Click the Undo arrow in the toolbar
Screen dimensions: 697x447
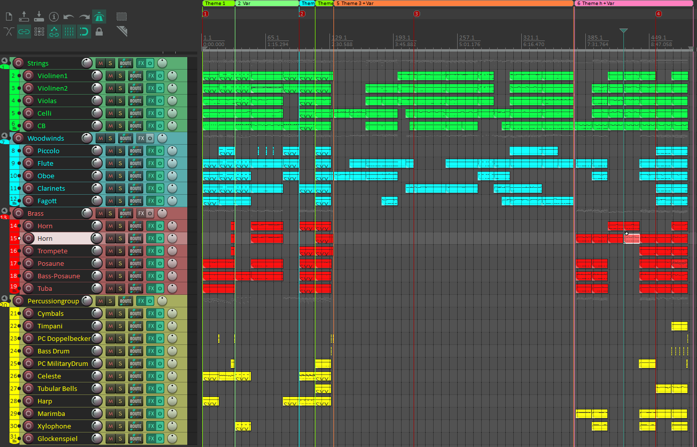pos(69,17)
